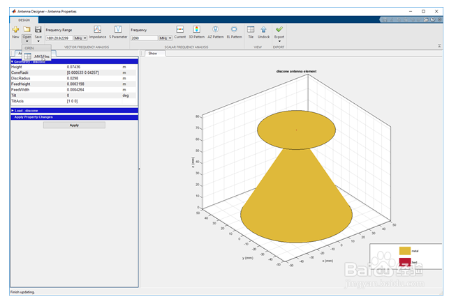Show the EL Pattern plot
The image size is (449, 299).
click(x=234, y=32)
